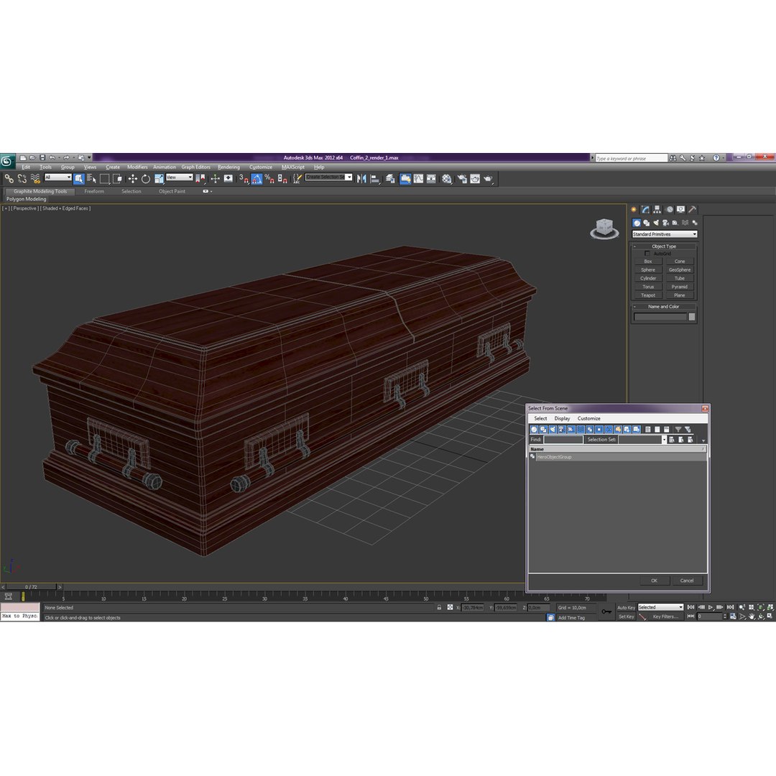Open the Graph Editors menu
The width and height of the screenshot is (776, 776).
(x=195, y=167)
